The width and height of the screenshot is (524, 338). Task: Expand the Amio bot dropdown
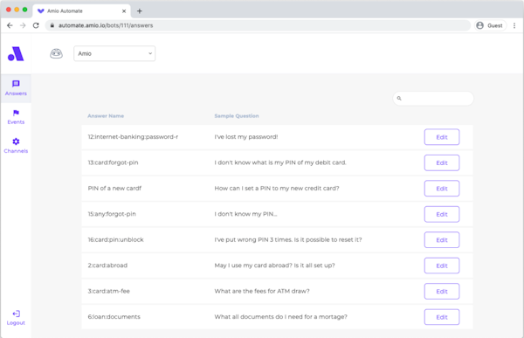click(x=114, y=53)
